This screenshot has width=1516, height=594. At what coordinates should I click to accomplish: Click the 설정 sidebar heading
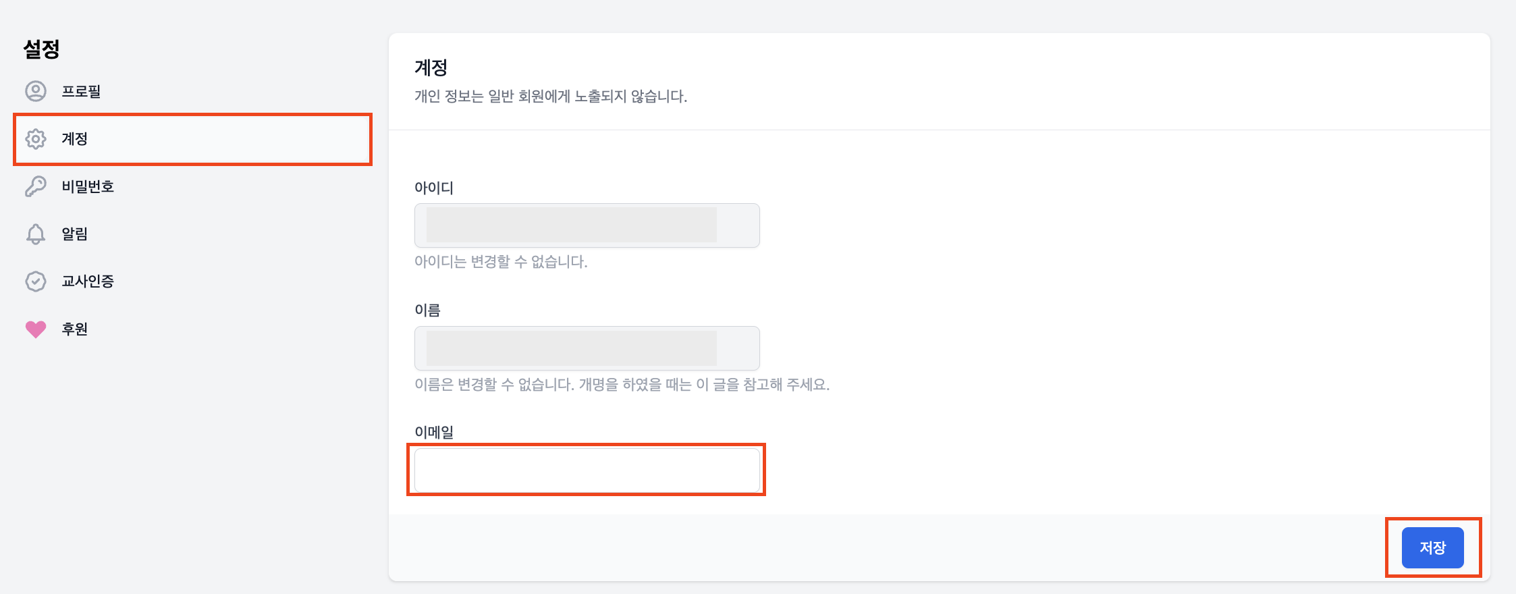(42, 49)
